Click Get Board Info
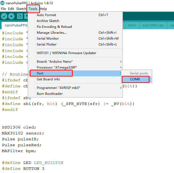This screenshot has height=173, width=174. 48,79
